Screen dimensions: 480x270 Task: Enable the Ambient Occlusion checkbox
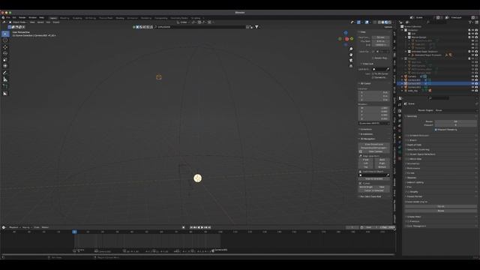[408, 136]
